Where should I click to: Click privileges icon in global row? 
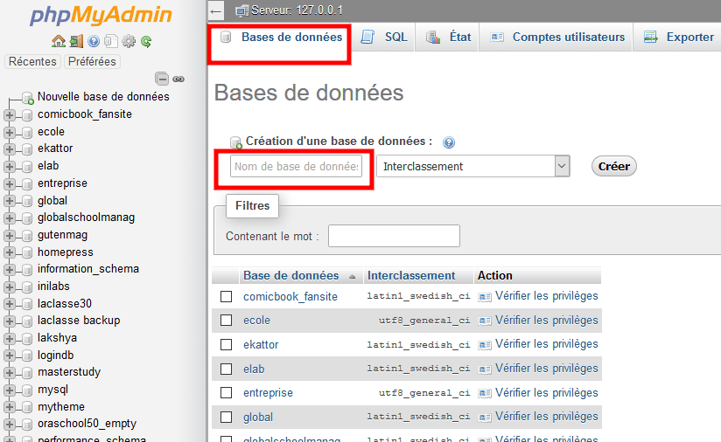coord(485,418)
